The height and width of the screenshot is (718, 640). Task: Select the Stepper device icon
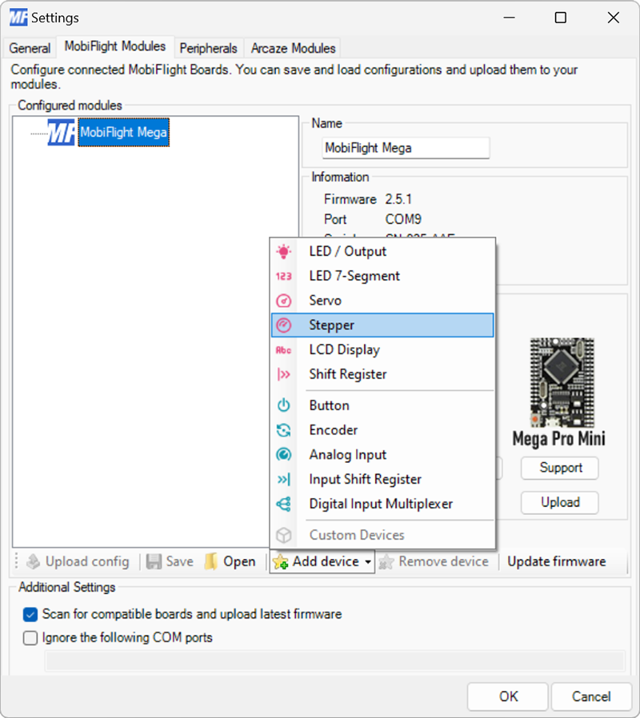(285, 325)
